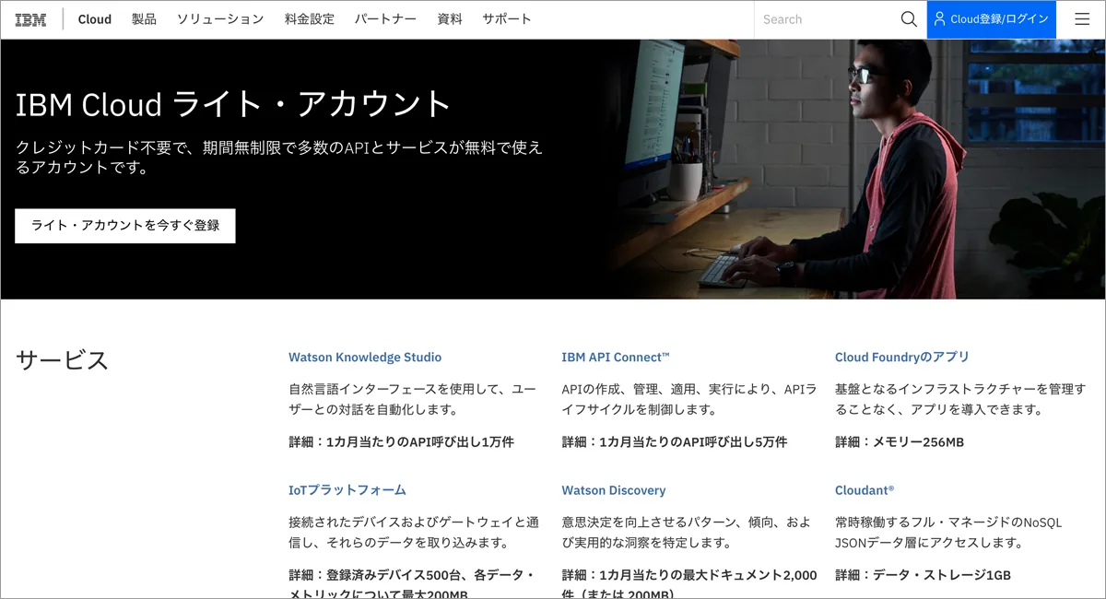Click ライト・アカウントを今すぐ登録 button
Image resolution: width=1106 pixels, height=599 pixels.
point(125,226)
